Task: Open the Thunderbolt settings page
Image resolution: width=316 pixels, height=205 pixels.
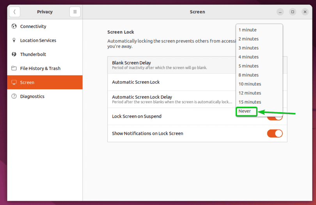Action: click(x=33, y=55)
